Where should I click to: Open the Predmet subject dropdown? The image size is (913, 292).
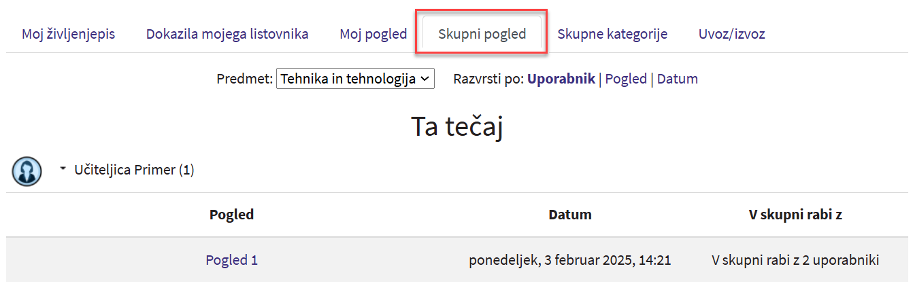pos(354,79)
